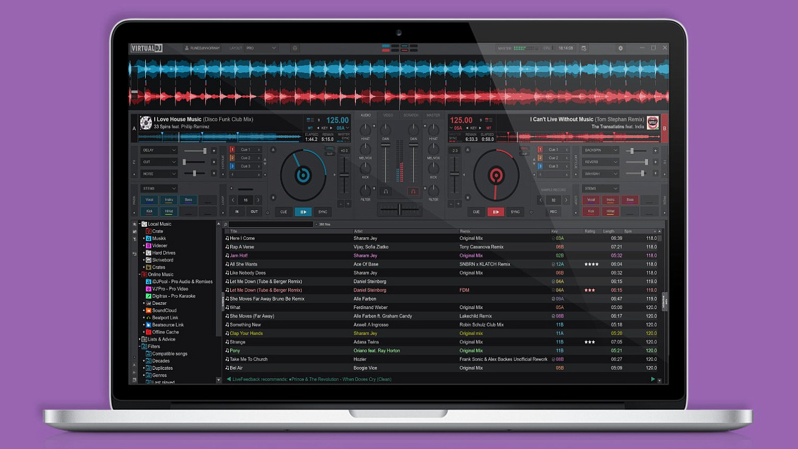The height and width of the screenshot is (449, 798).
Task: Toggle the Vocal stem pad on deck A
Action: pos(149,199)
